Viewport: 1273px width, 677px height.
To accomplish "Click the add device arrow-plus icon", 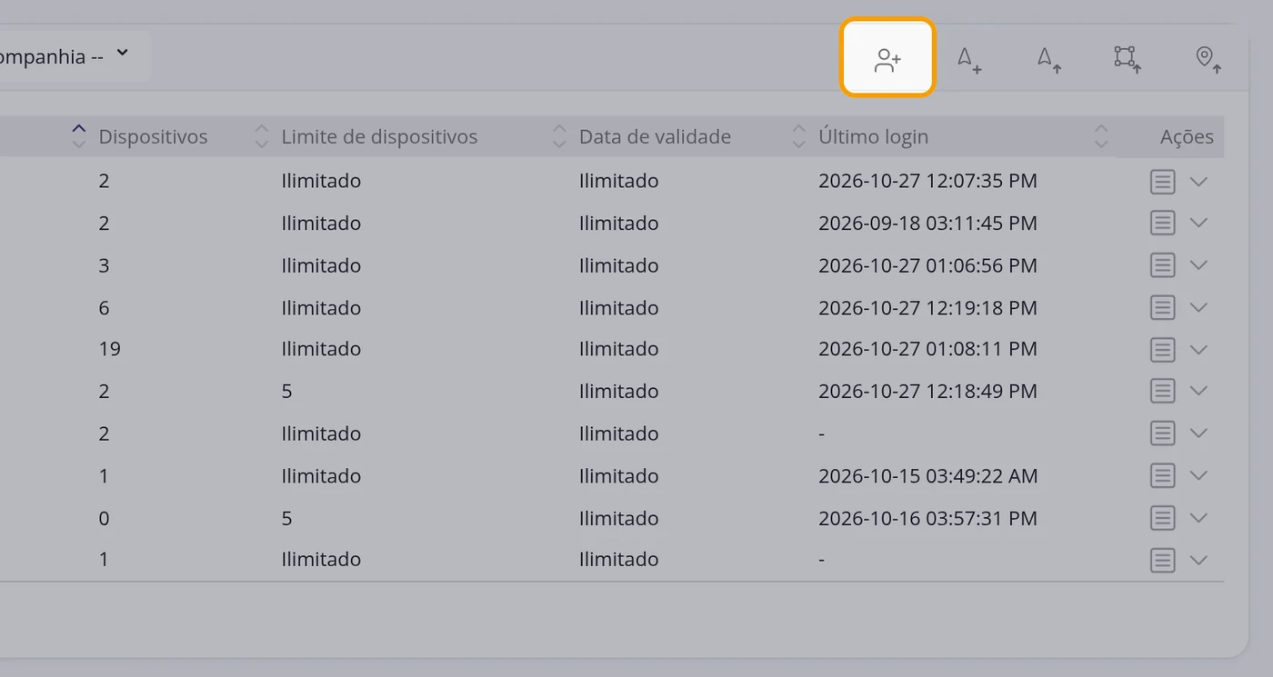I will point(969,58).
